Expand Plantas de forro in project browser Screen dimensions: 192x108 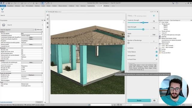160,31
